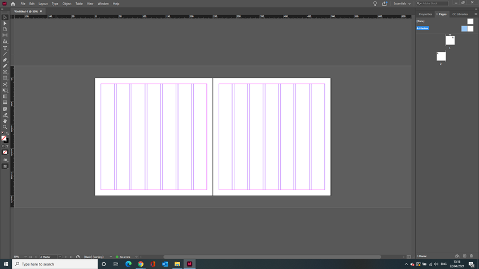Open Google Chrome from the taskbar
Screen dimensions: 479x269
click(141, 264)
